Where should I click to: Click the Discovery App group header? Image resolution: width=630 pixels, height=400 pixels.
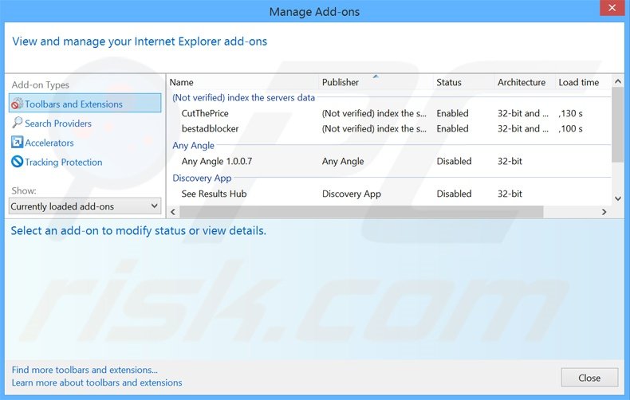point(202,178)
